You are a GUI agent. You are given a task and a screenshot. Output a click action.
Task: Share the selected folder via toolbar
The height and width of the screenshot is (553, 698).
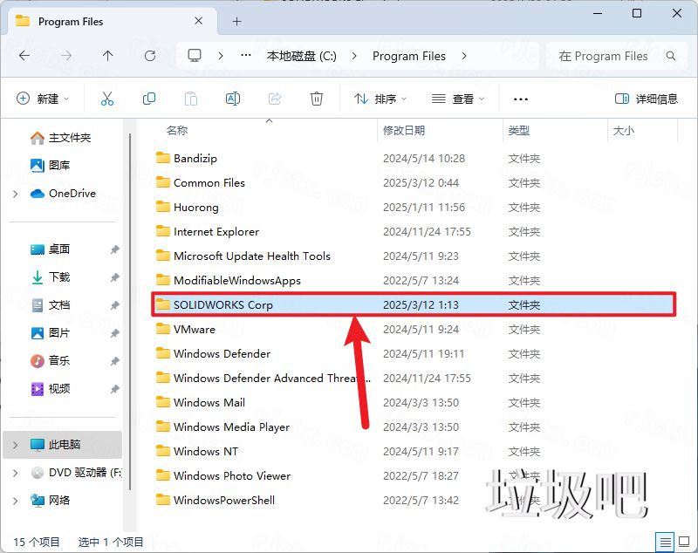(x=275, y=98)
